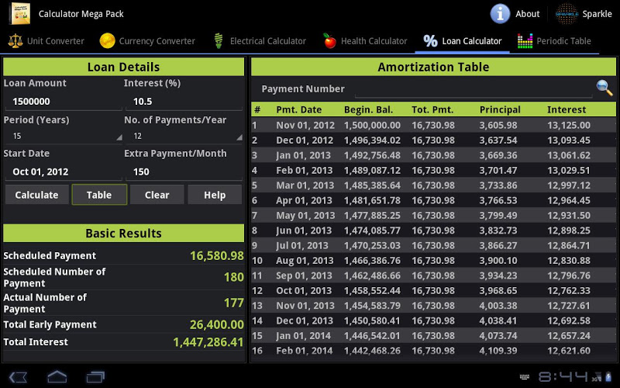Click the Loan Amount field with 1500000
620x388 pixels.
pos(64,102)
